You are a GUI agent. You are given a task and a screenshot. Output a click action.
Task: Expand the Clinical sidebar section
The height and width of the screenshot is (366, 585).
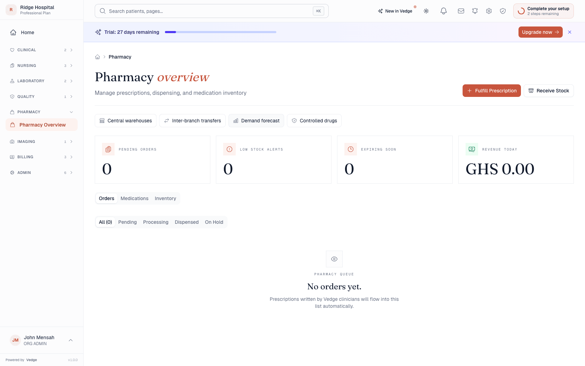tap(41, 50)
